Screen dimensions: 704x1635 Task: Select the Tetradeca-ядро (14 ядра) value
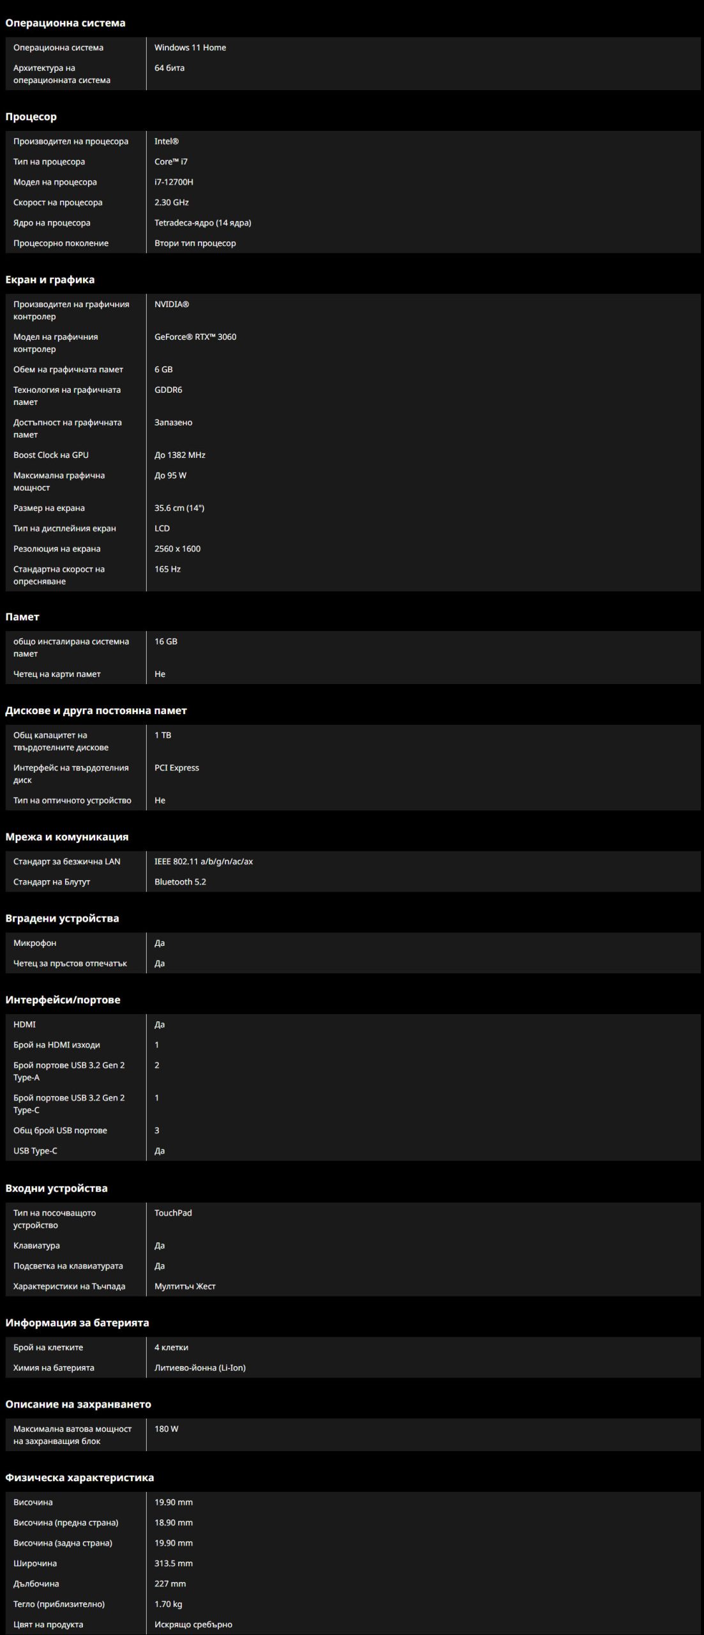pos(203,223)
